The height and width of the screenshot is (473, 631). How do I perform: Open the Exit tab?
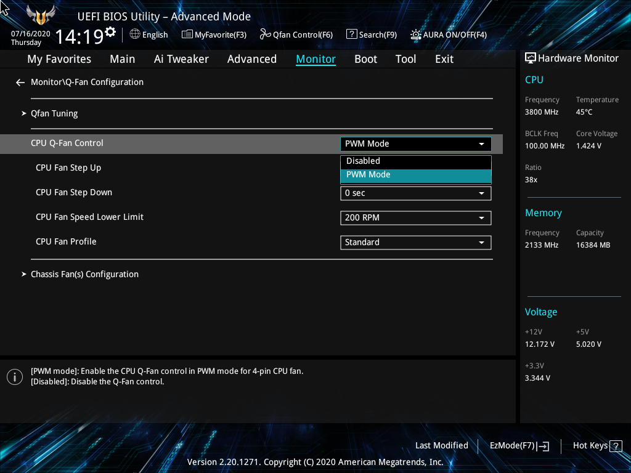444,59
